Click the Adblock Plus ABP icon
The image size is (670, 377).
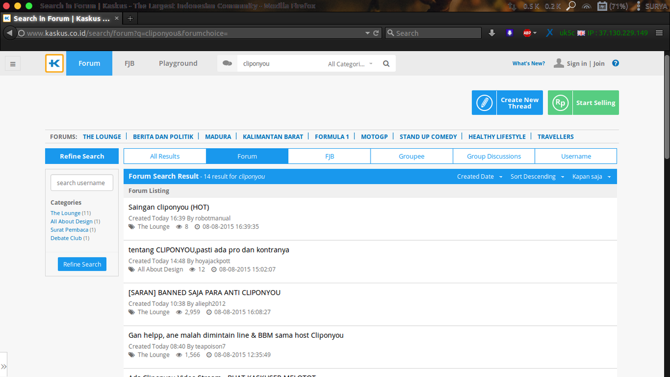tap(527, 33)
